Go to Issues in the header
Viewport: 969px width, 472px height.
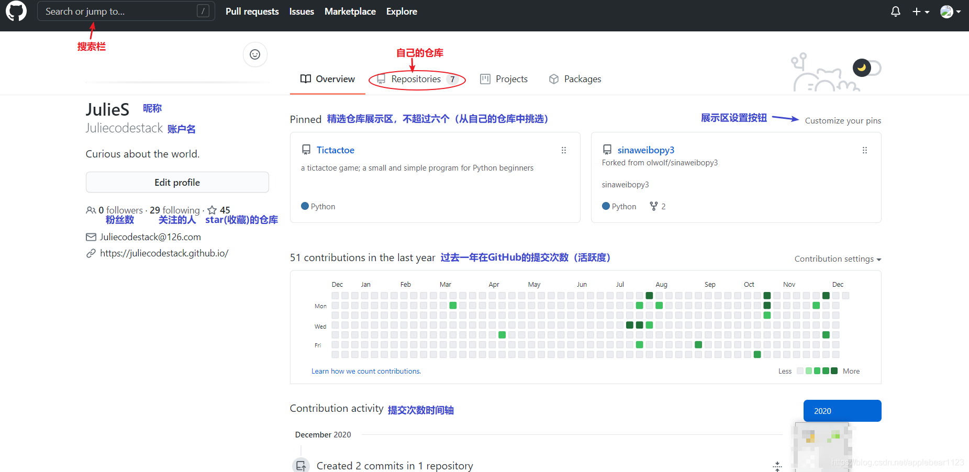[302, 12]
